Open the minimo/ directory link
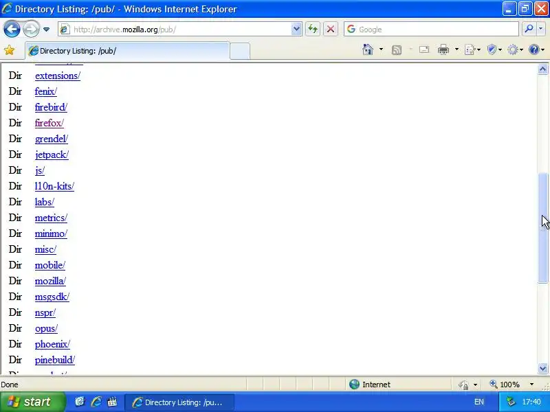550x412 pixels. point(51,233)
